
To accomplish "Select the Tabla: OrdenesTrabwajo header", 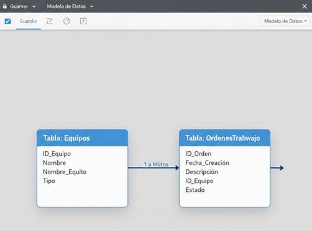I will click(224, 138).
